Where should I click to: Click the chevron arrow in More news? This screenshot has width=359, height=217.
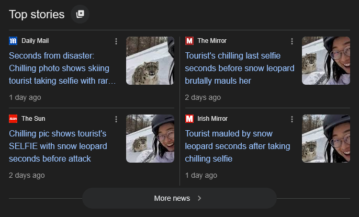[x=199, y=198]
